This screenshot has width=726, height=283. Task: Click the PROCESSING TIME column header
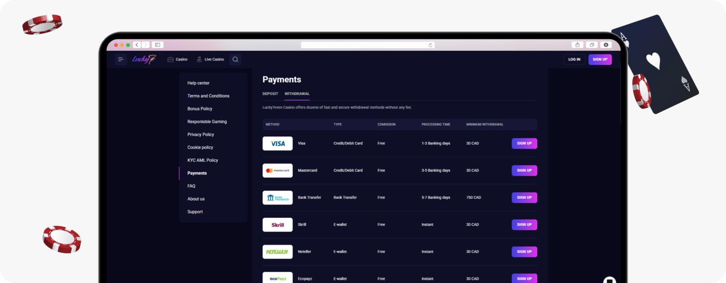(436, 124)
